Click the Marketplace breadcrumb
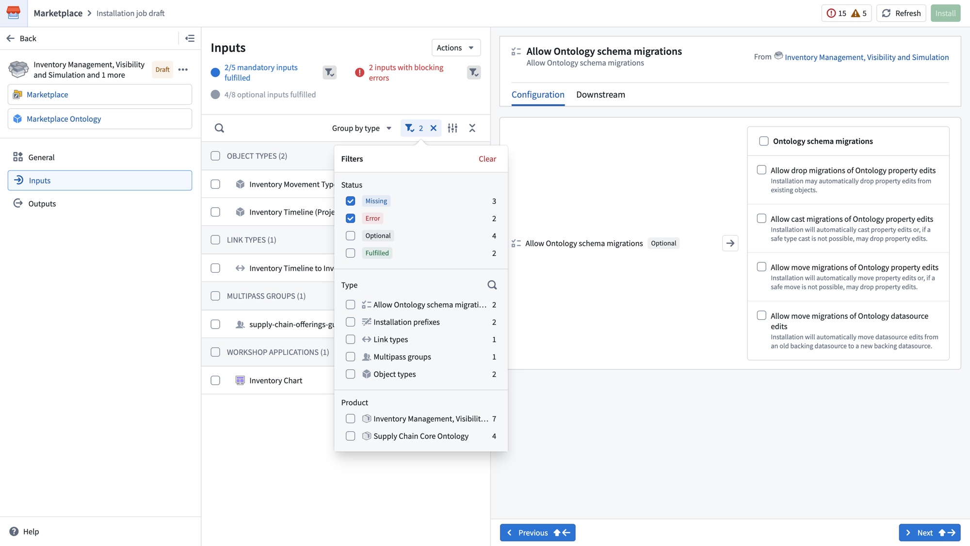The height and width of the screenshot is (546, 970). coord(58,13)
